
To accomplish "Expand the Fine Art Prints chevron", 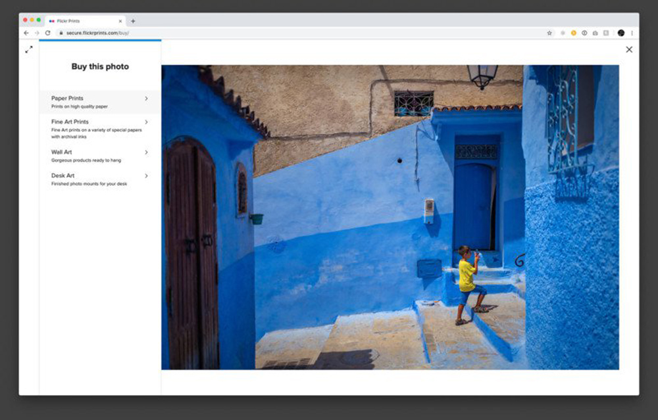I will click(x=146, y=122).
